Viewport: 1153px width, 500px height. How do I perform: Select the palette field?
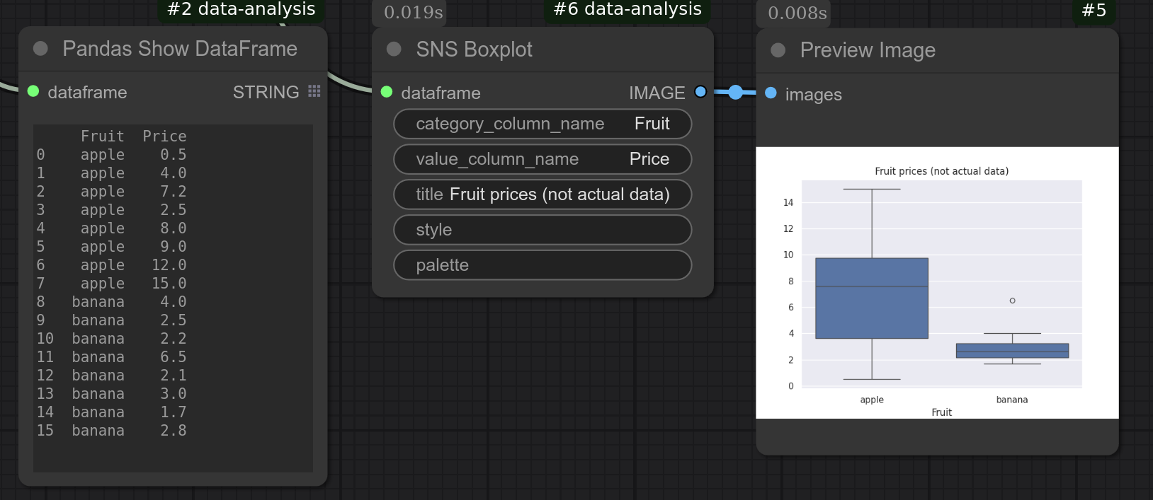543,265
